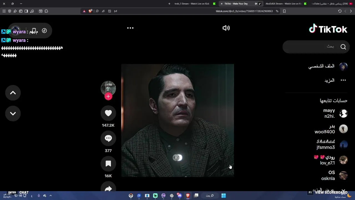Reload the page
The width and height of the screenshot is (355, 200).
[340, 11]
